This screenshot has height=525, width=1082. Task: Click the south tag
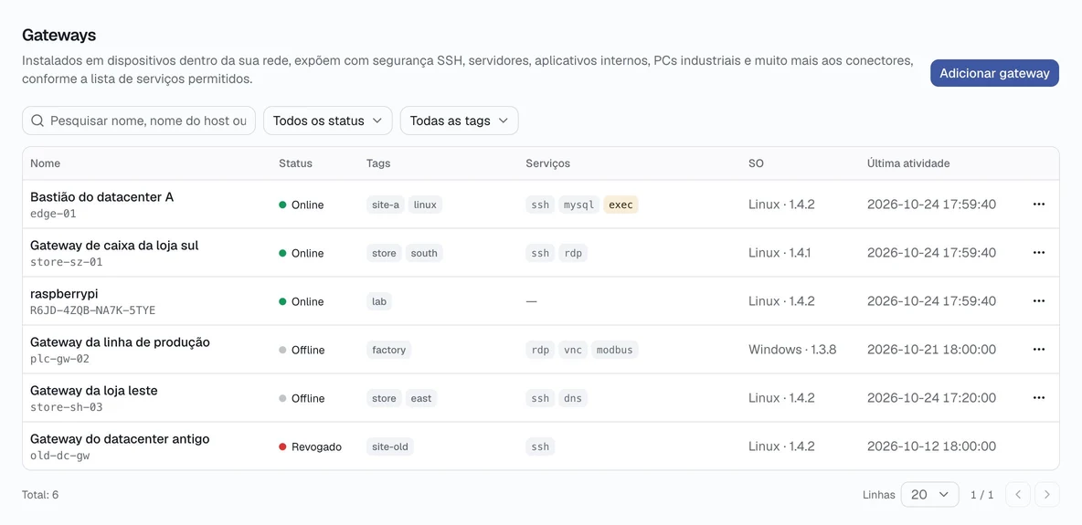424,253
